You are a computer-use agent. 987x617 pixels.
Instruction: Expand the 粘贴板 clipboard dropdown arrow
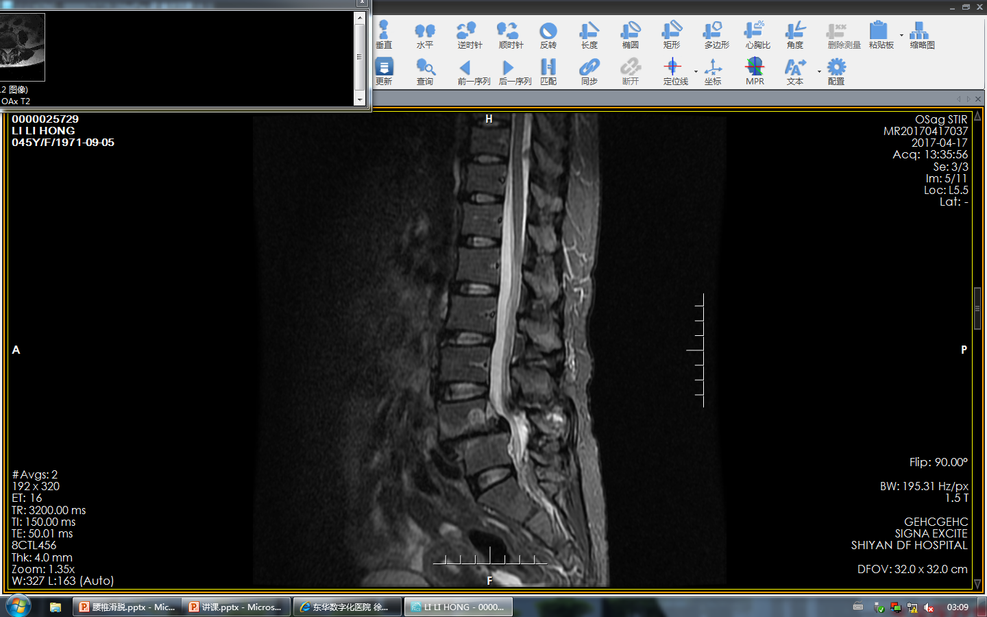(x=901, y=35)
